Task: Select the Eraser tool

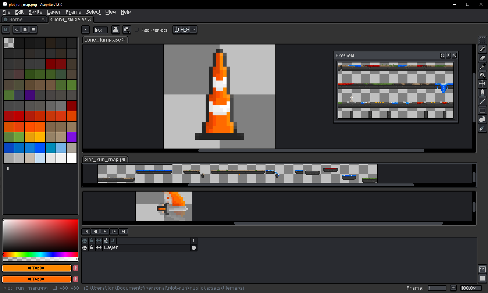Action: (482, 58)
